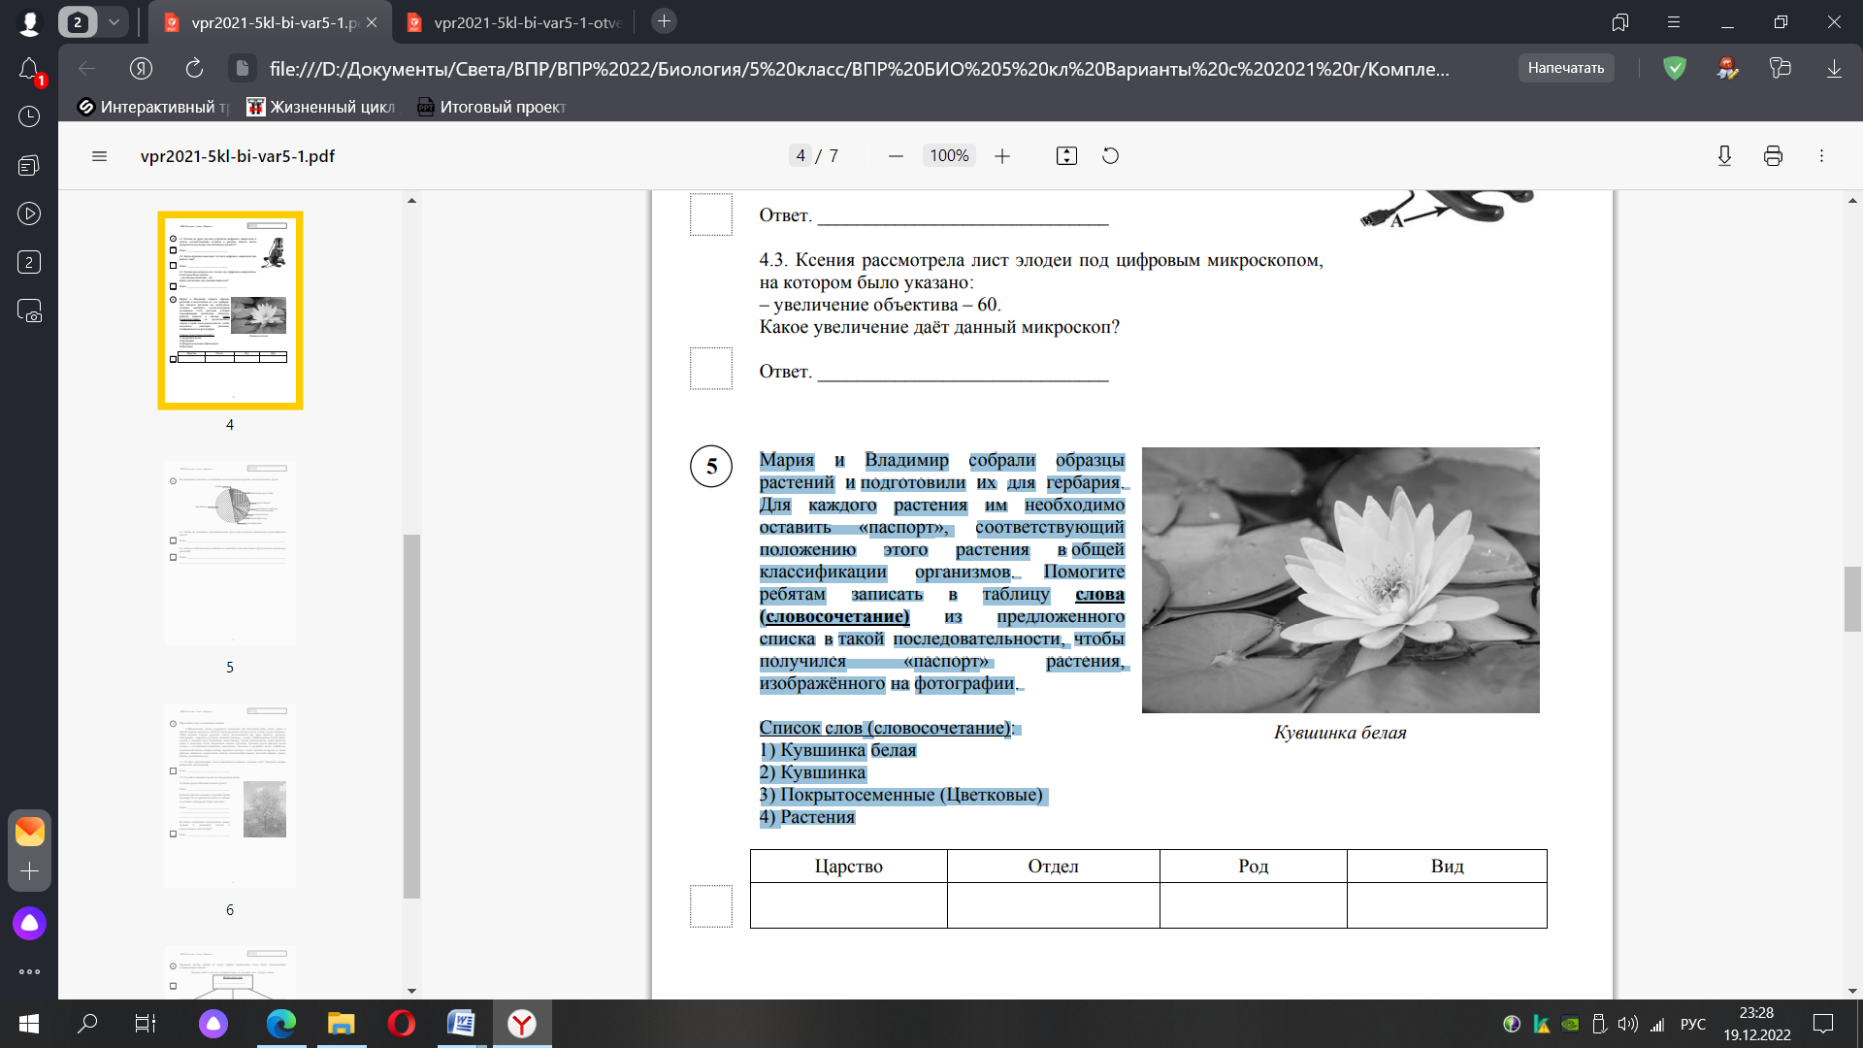Click the document vertical scrollbar thumb
This screenshot has width=1863, height=1048.
[1852, 599]
